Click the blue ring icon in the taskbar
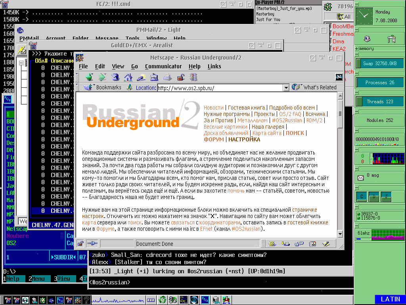Image resolution: width=406 pixels, height=305 pixels. pyautogui.click(x=194, y=300)
